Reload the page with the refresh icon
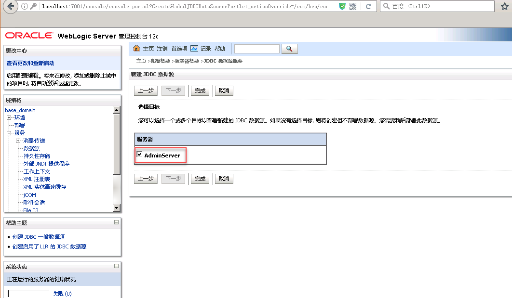512x298 pixels. pos(369,6)
